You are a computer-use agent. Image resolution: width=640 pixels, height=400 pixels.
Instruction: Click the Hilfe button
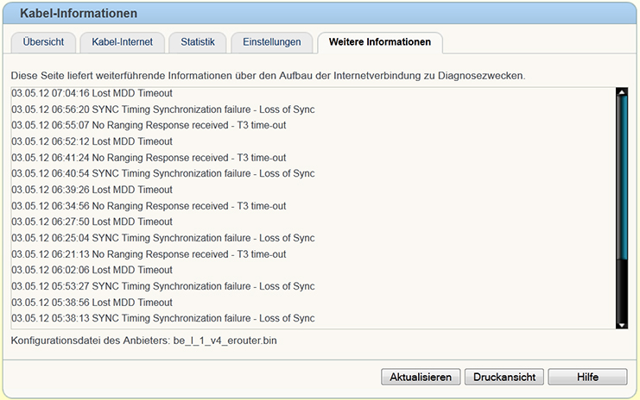coord(587,378)
